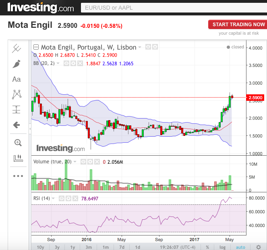Set chart range to 3m

click(x=89, y=247)
